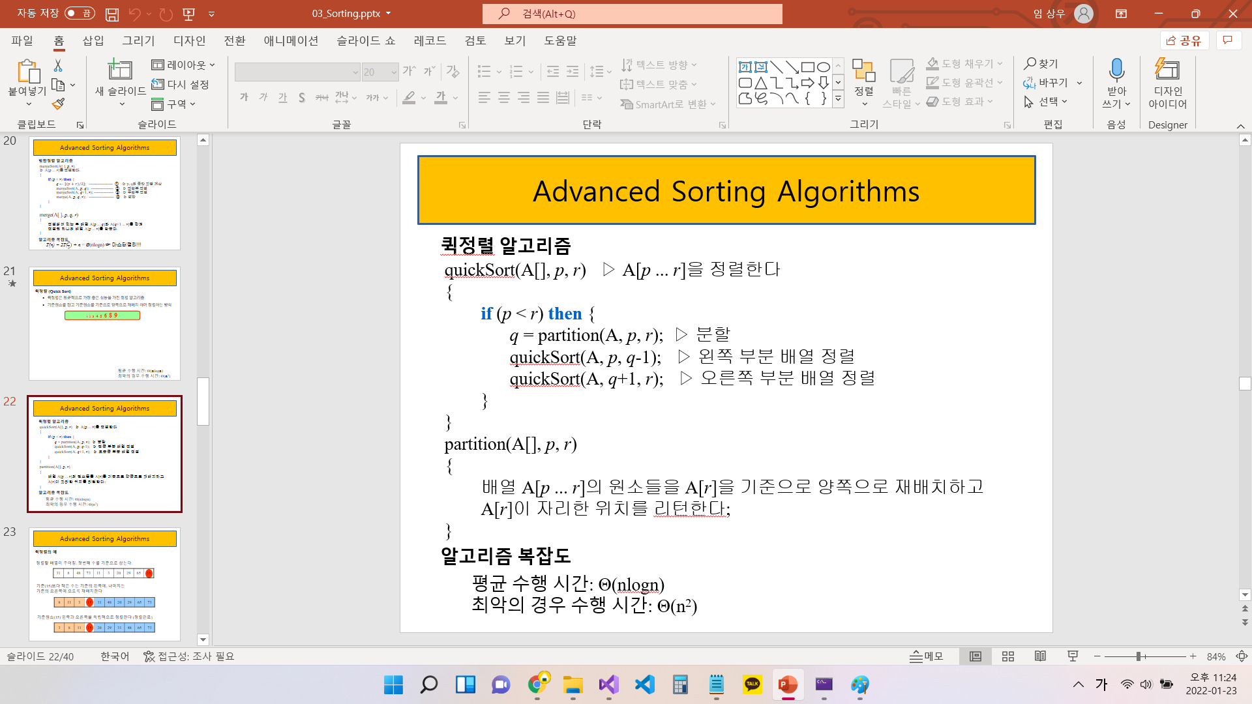Open Reading View from status bar

[x=1040, y=656]
